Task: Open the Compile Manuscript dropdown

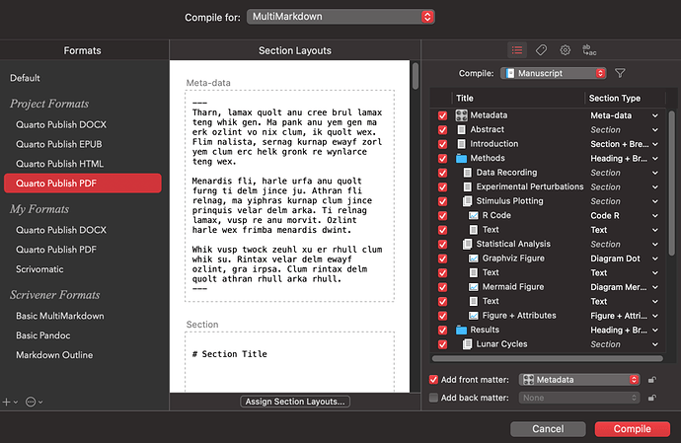Action: [x=553, y=73]
